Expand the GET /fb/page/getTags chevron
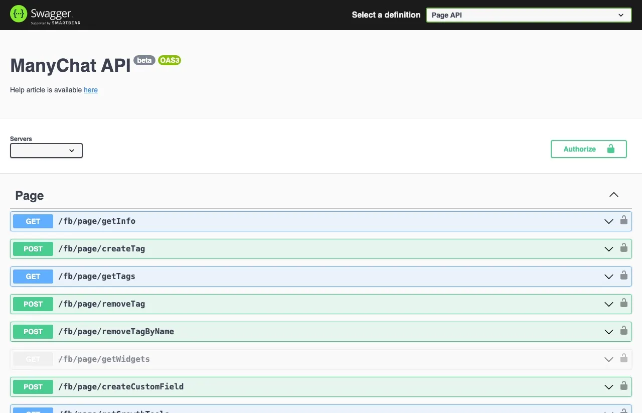The height and width of the screenshot is (413, 642). (609, 277)
